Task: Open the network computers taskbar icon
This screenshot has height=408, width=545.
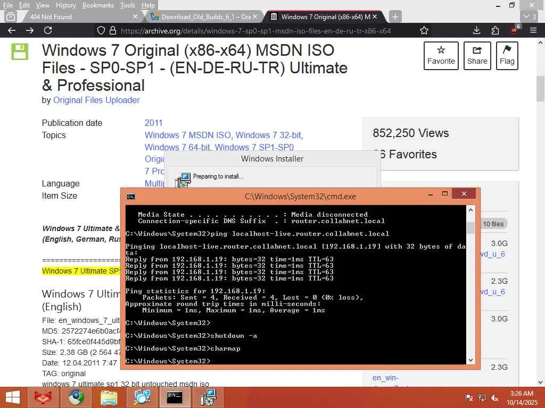Action: click(142, 397)
